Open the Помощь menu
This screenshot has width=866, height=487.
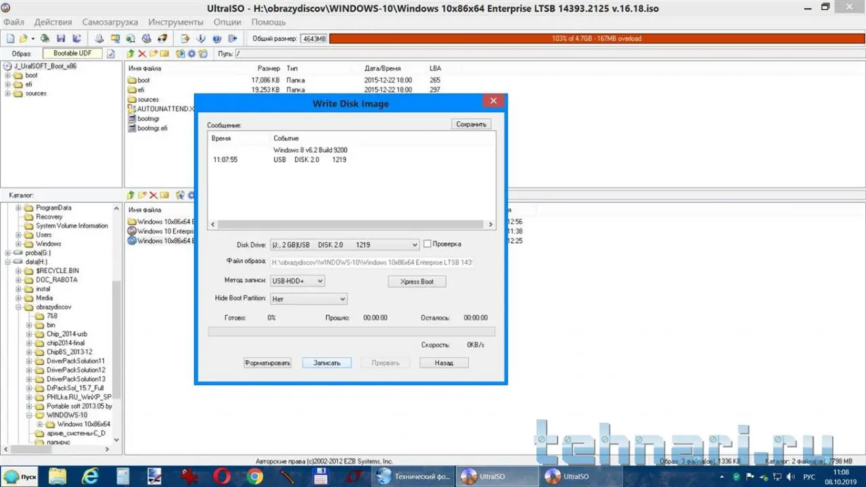coord(269,22)
